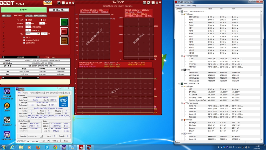Collapse the Voltages tree node under MSI Z170A

click(x=182, y=14)
